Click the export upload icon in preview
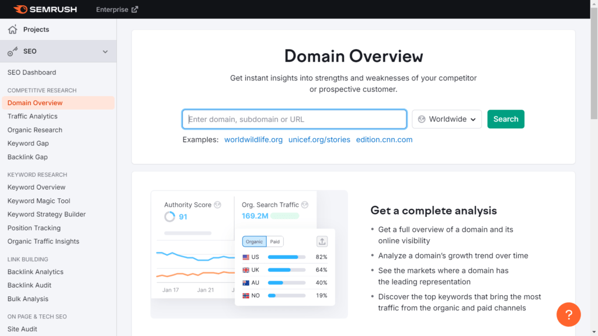 click(322, 242)
